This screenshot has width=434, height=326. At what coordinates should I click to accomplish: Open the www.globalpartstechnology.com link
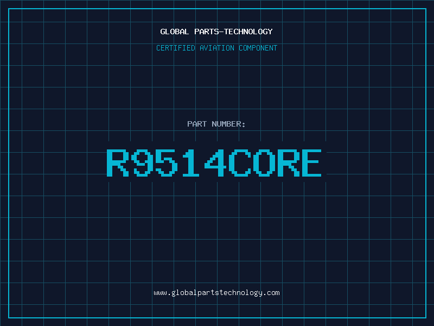click(216, 293)
